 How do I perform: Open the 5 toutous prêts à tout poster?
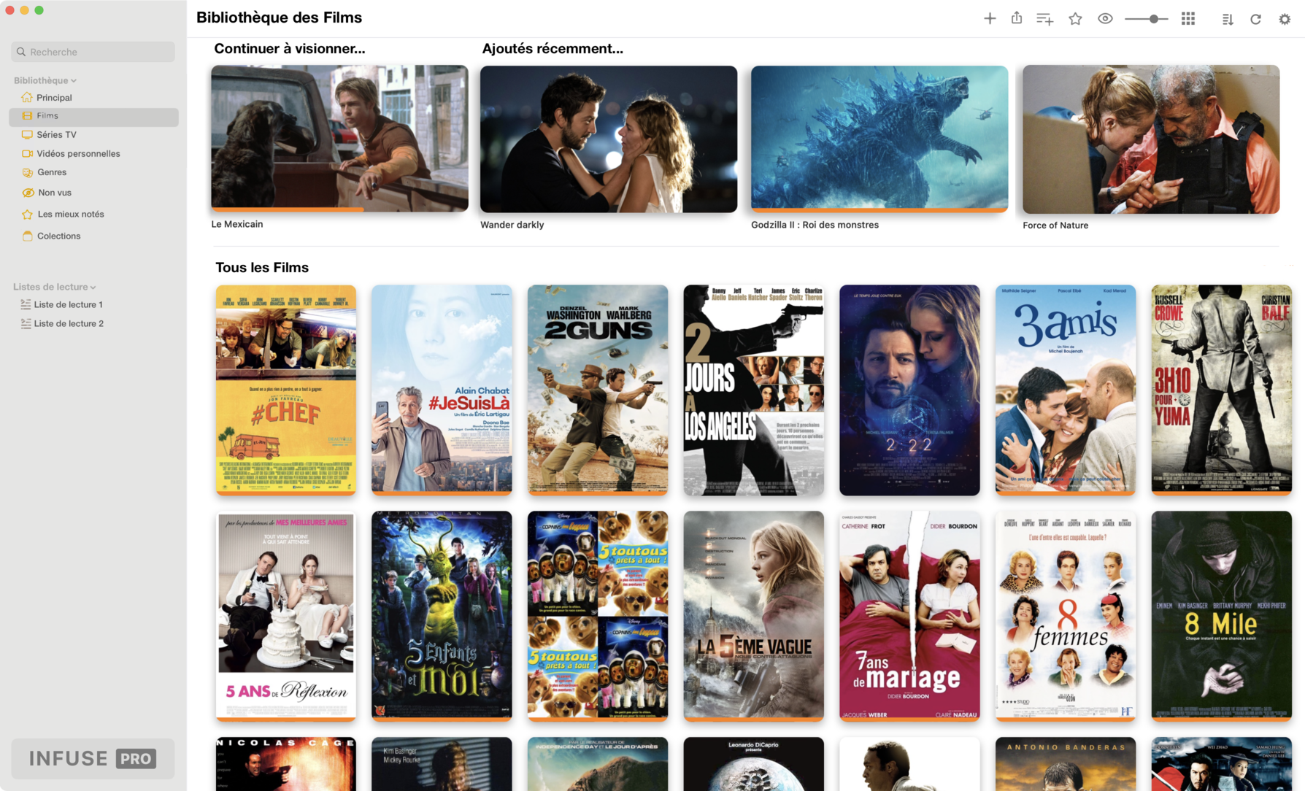click(598, 617)
